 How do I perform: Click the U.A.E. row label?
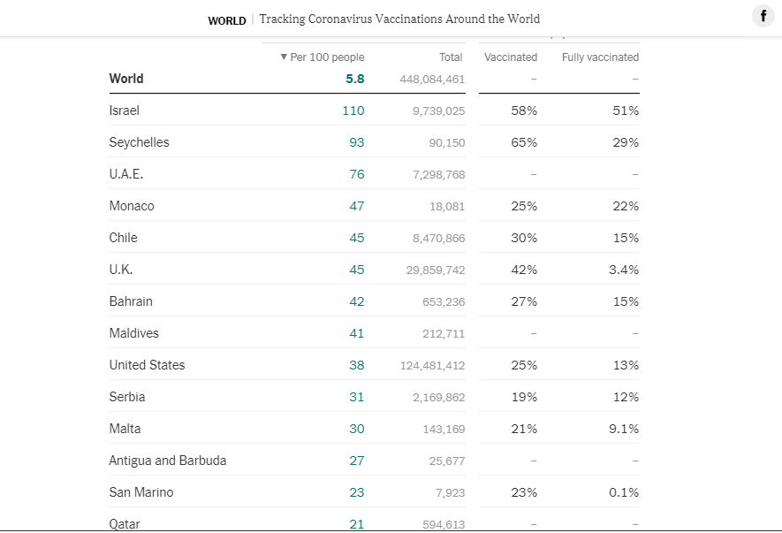tap(126, 174)
